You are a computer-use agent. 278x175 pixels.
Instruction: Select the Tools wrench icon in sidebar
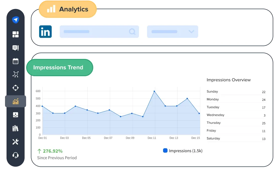[15, 142]
